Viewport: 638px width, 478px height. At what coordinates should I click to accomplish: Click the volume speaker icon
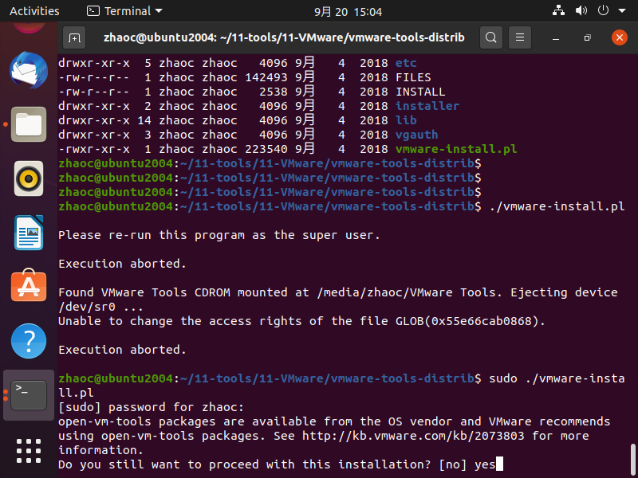click(581, 11)
